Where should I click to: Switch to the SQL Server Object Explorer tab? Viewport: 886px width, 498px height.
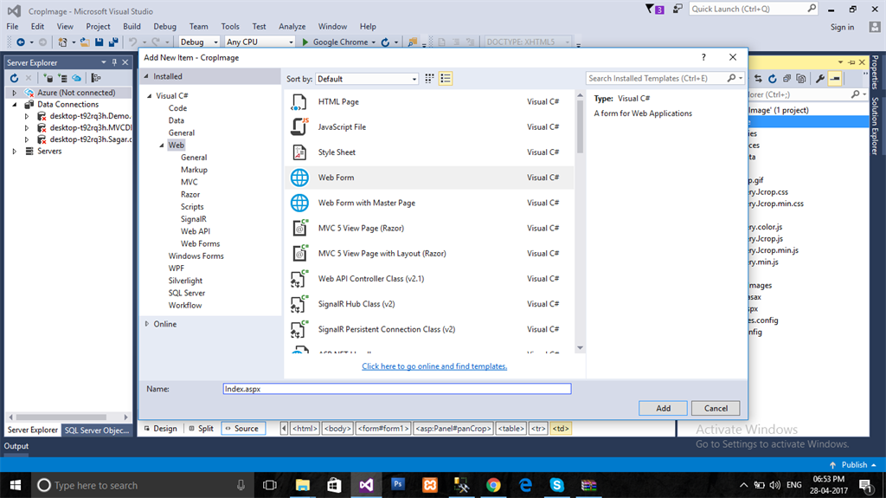[x=96, y=430]
